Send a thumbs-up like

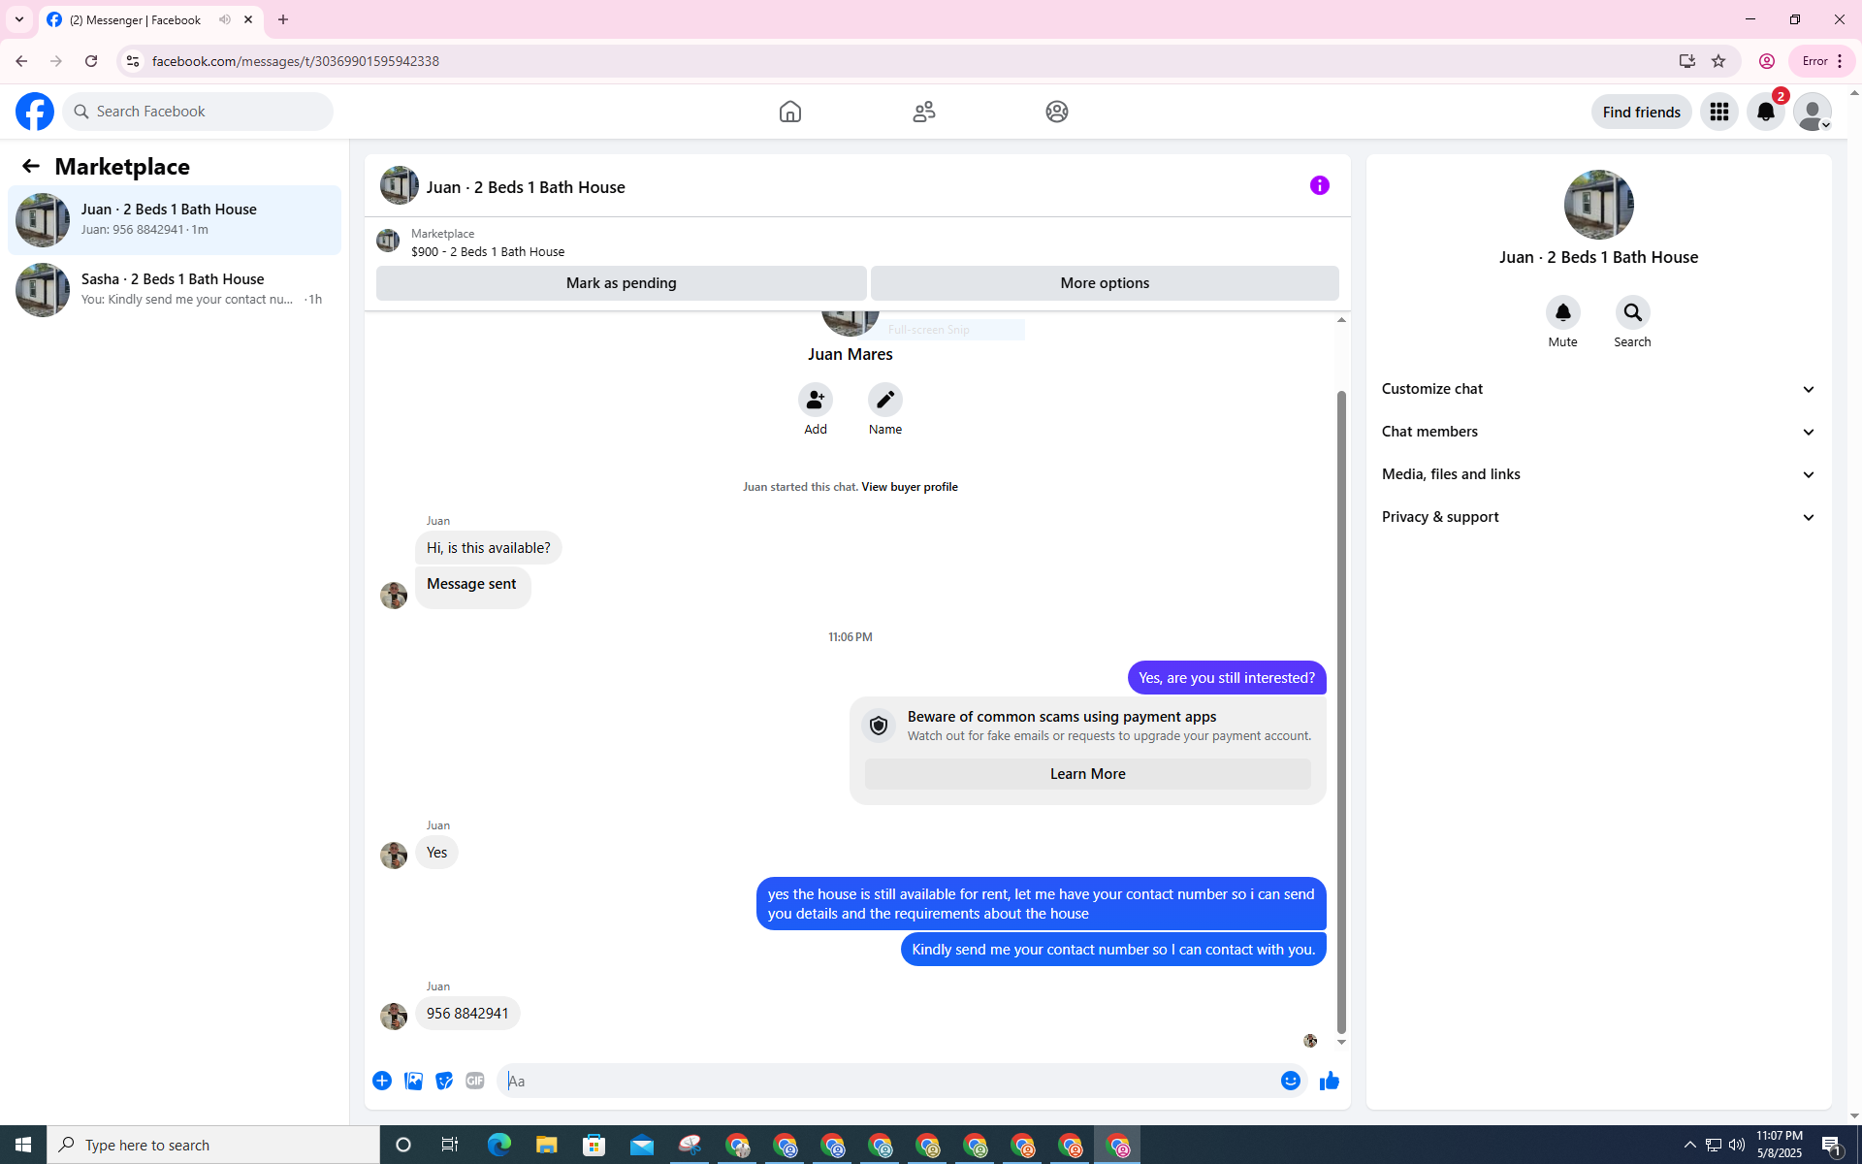1330,1081
